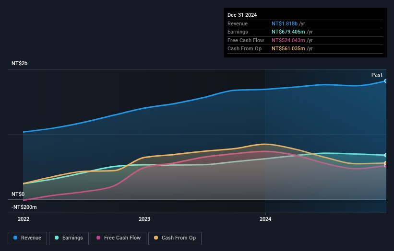The image size is (394, 251).
Task: Click the NT$561.035m cash from op value
Action: pos(288,49)
